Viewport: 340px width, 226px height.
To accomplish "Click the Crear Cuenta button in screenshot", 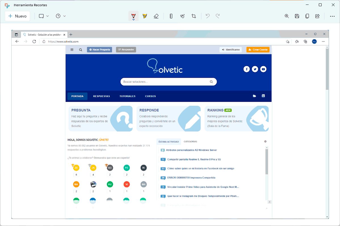I will pyautogui.click(x=258, y=50).
